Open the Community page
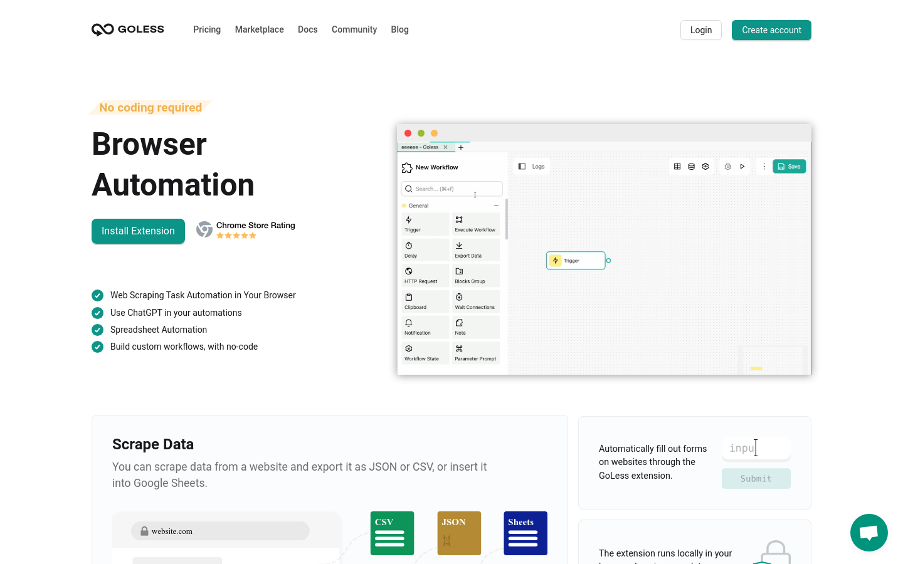 point(354,29)
